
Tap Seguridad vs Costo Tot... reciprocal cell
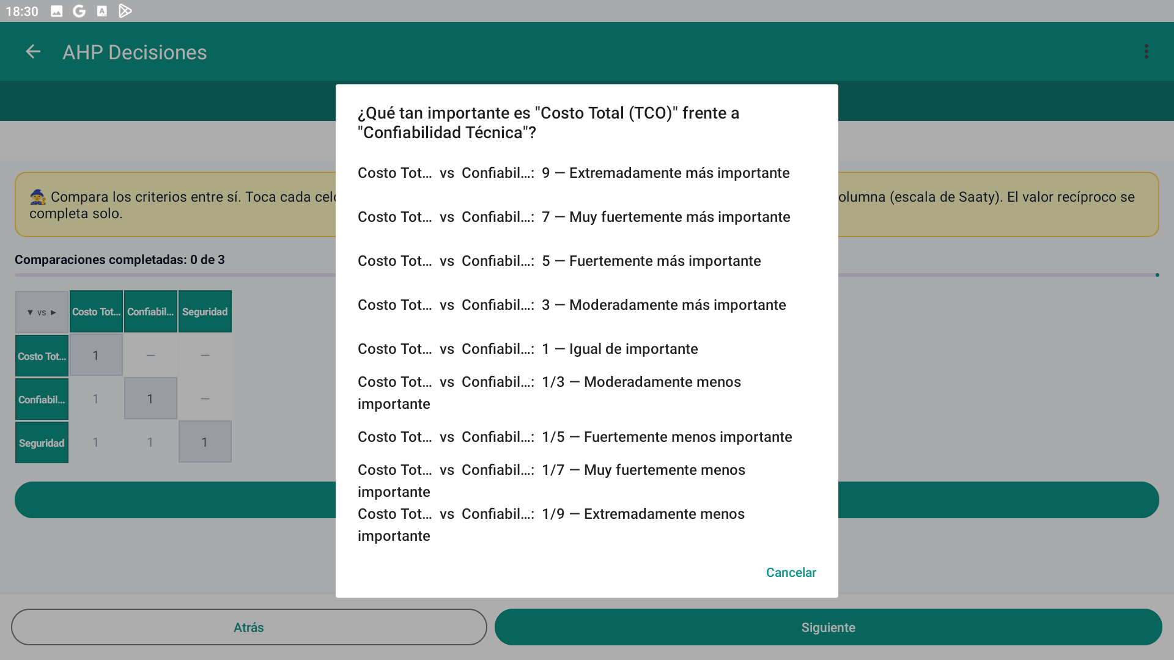(x=96, y=442)
